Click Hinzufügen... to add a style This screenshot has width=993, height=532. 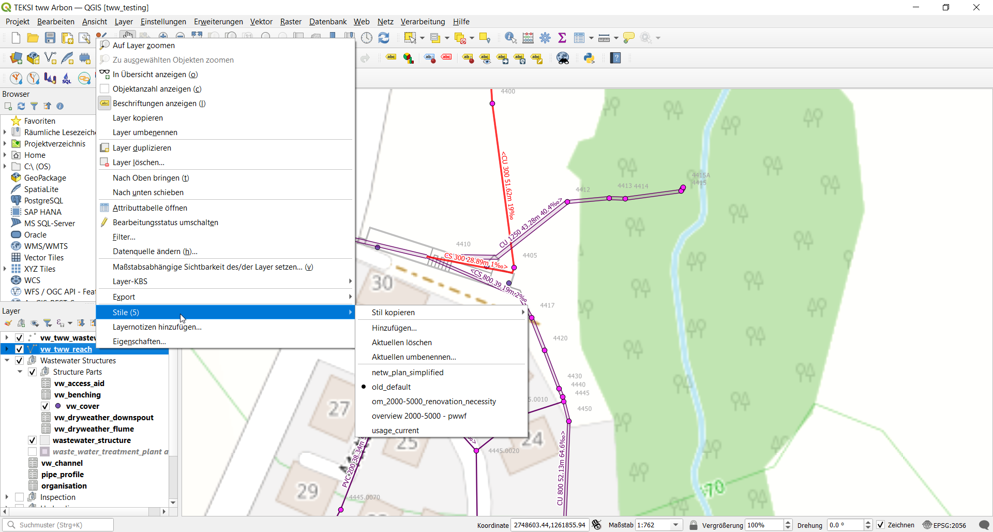click(441, 328)
